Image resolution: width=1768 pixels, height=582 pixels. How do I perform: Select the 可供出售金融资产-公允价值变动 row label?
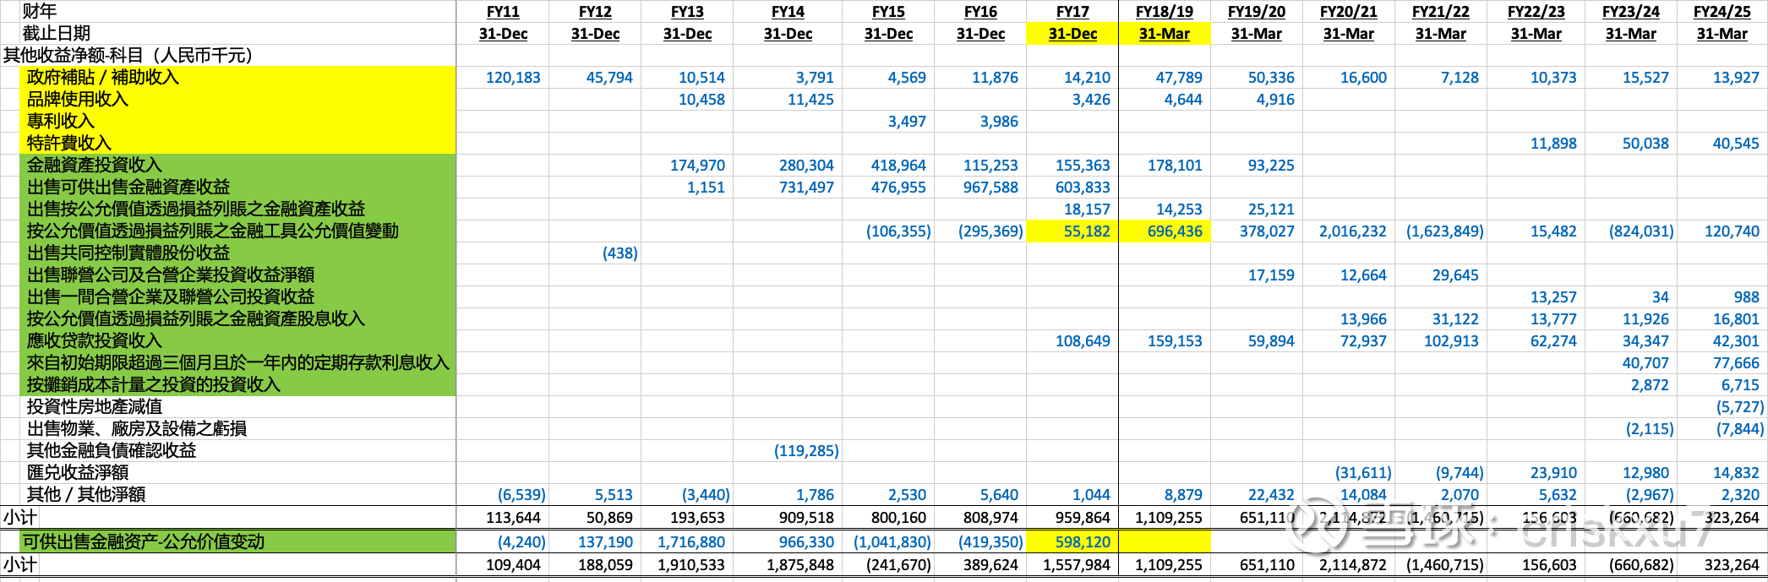[x=144, y=541]
